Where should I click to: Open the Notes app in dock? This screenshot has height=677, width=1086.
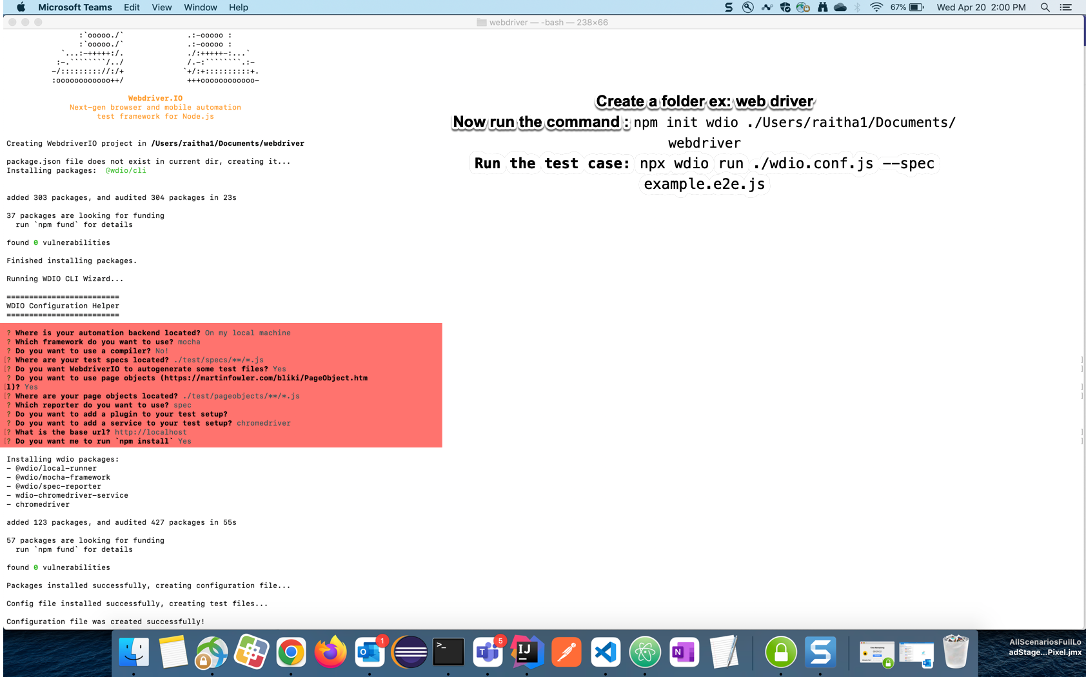pos(173,652)
